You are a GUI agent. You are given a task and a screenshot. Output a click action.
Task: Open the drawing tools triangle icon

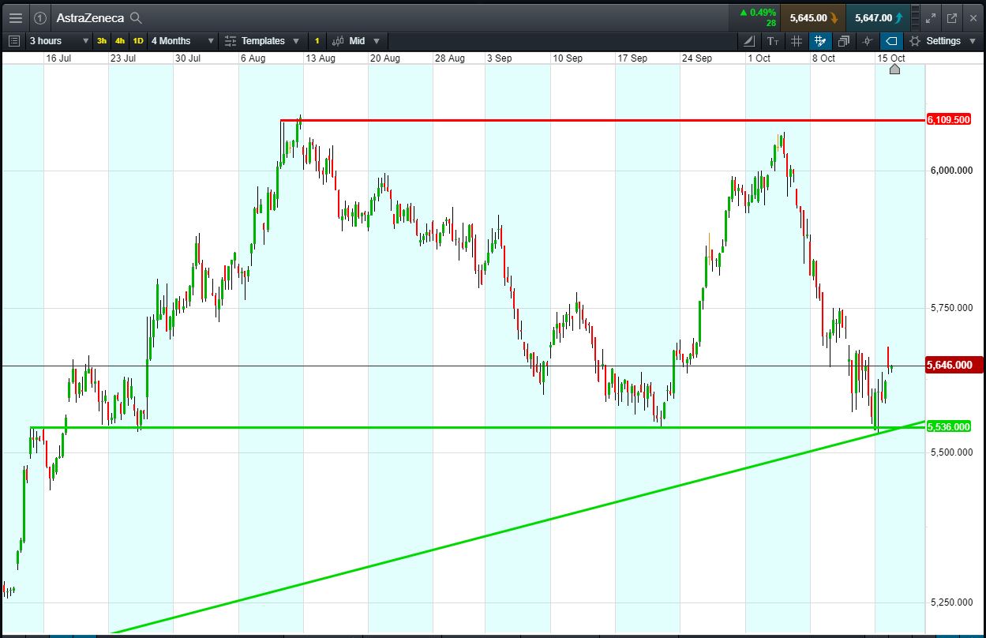point(748,41)
